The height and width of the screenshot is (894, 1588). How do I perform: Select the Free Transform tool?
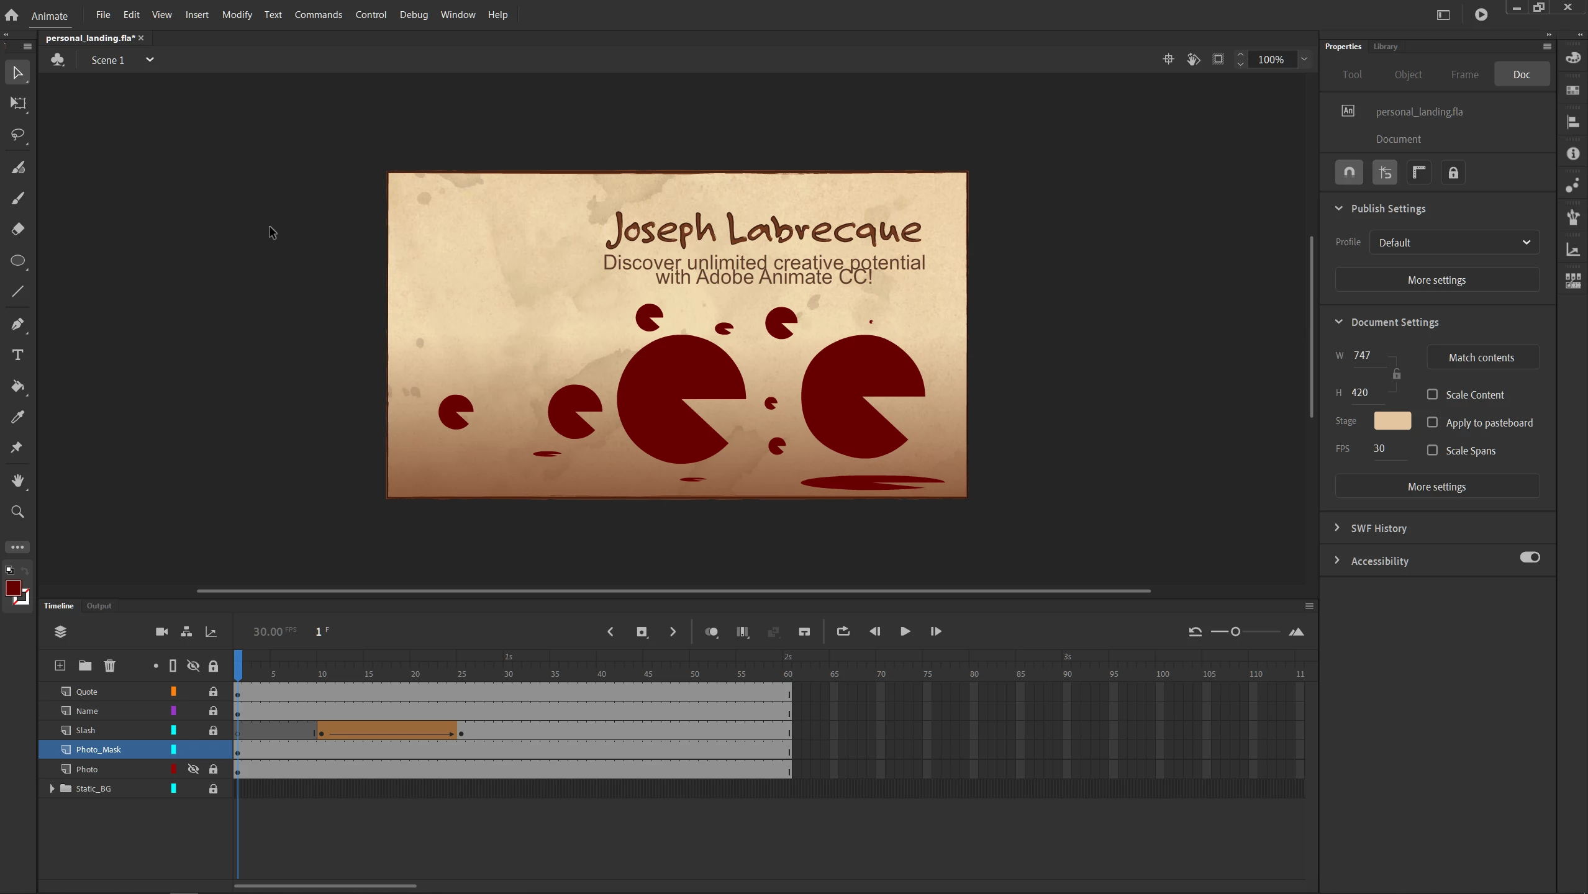(18, 104)
